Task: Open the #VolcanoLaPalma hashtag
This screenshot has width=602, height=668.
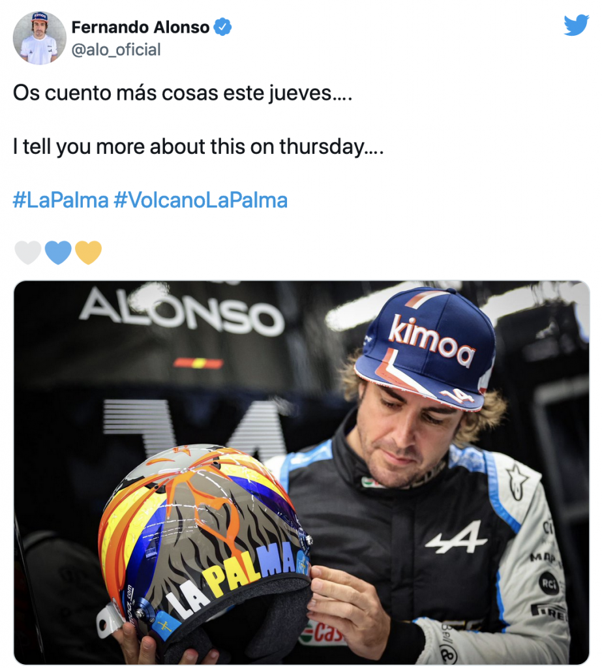Action: tap(201, 200)
